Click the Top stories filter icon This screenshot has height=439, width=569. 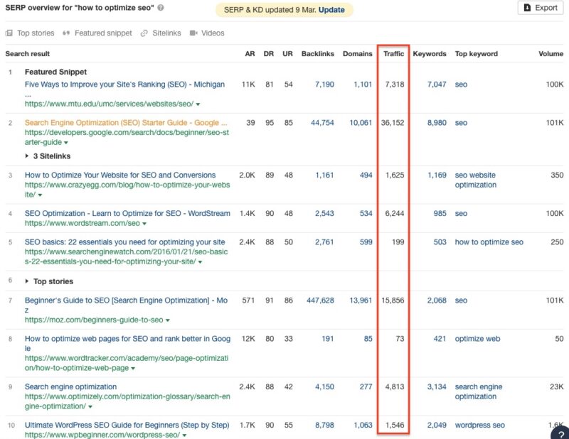[x=9, y=33]
